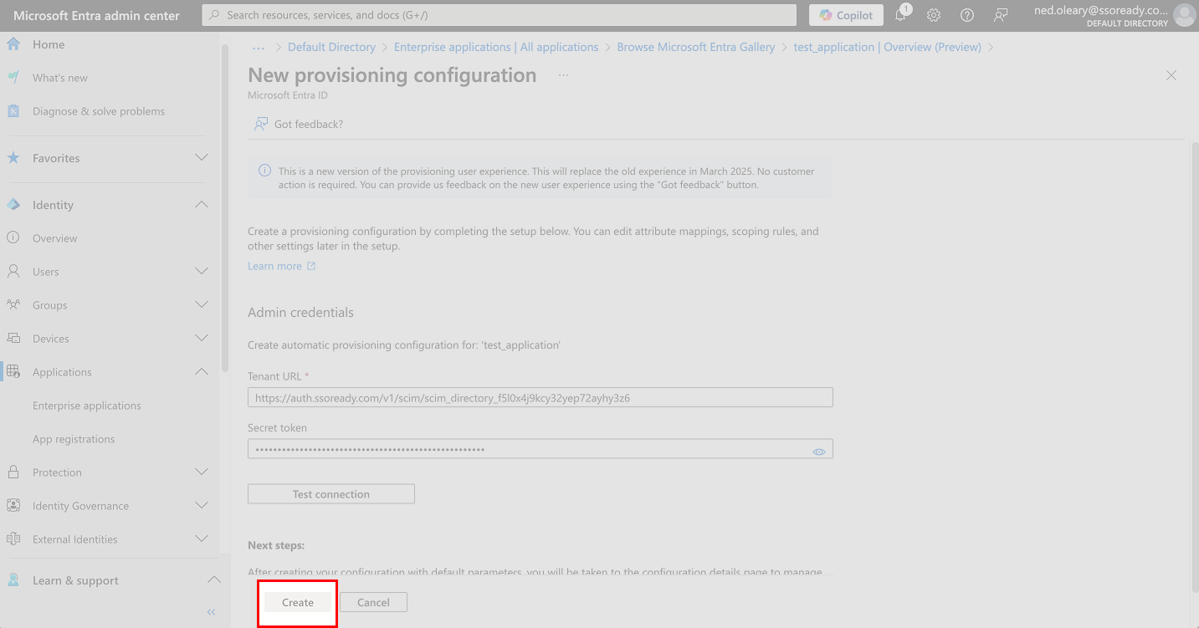Collapse the sidebar with double-chevron icon
Screen dimensions: 1199x628
pyautogui.click(x=212, y=612)
